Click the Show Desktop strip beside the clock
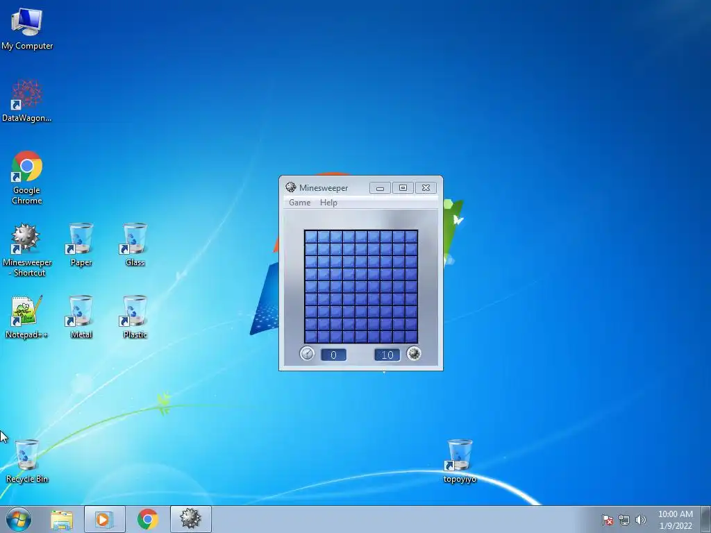Viewport: 711px width, 533px height. tap(706, 519)
